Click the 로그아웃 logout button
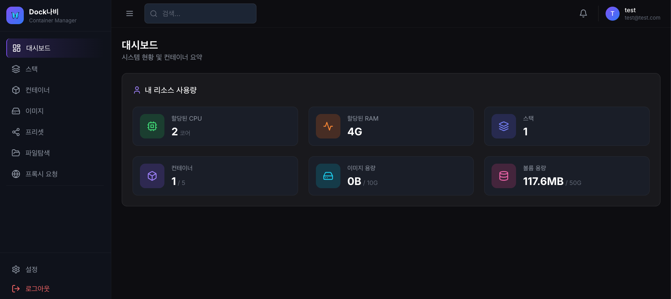The height and width of the screenshot is (299, 671). (37, 289)
